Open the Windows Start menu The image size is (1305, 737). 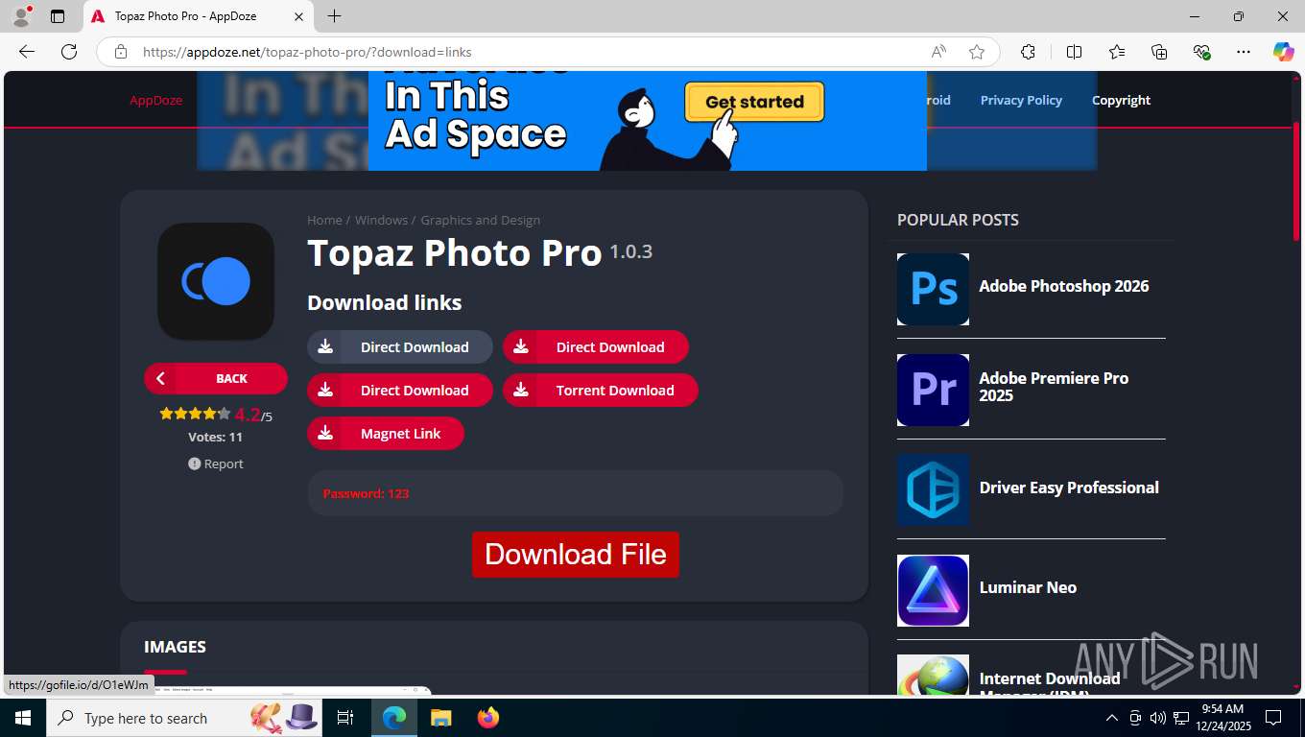coord(22,718)
